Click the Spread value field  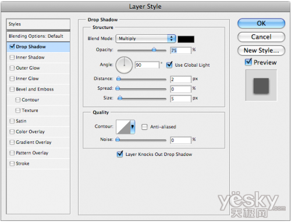180,89
